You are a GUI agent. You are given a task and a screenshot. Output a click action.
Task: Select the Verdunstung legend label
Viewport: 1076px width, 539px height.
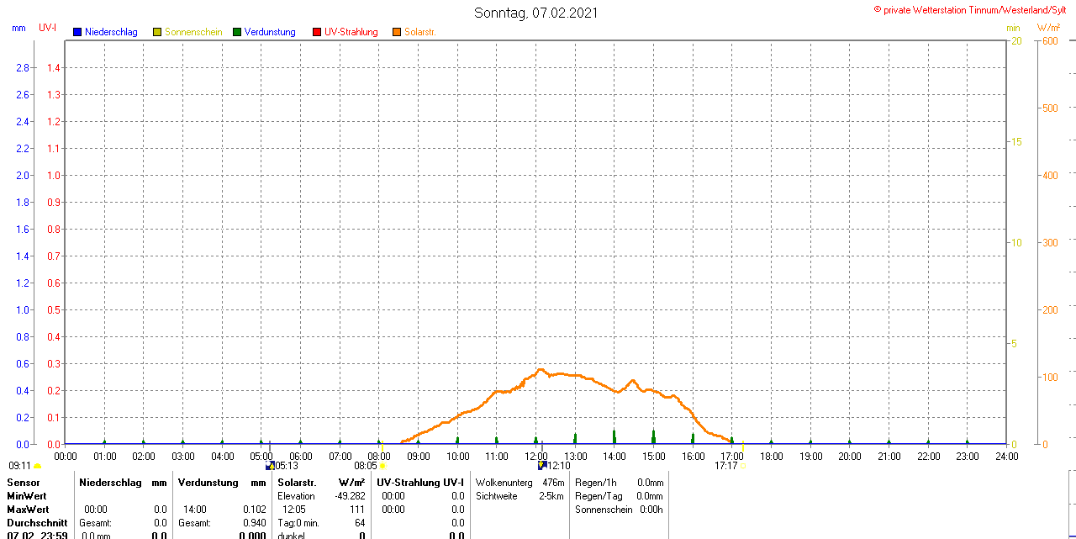tap(270, 32)
